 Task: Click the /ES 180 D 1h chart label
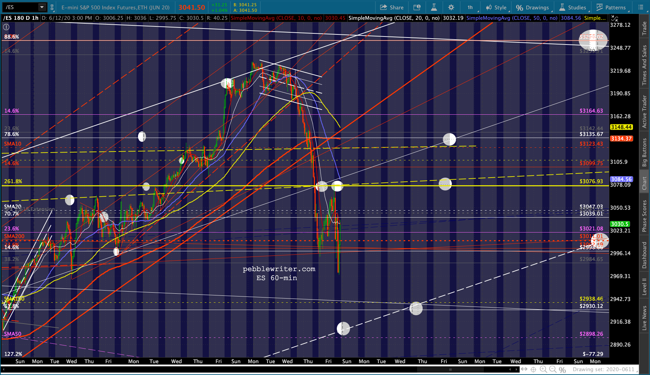21,18
